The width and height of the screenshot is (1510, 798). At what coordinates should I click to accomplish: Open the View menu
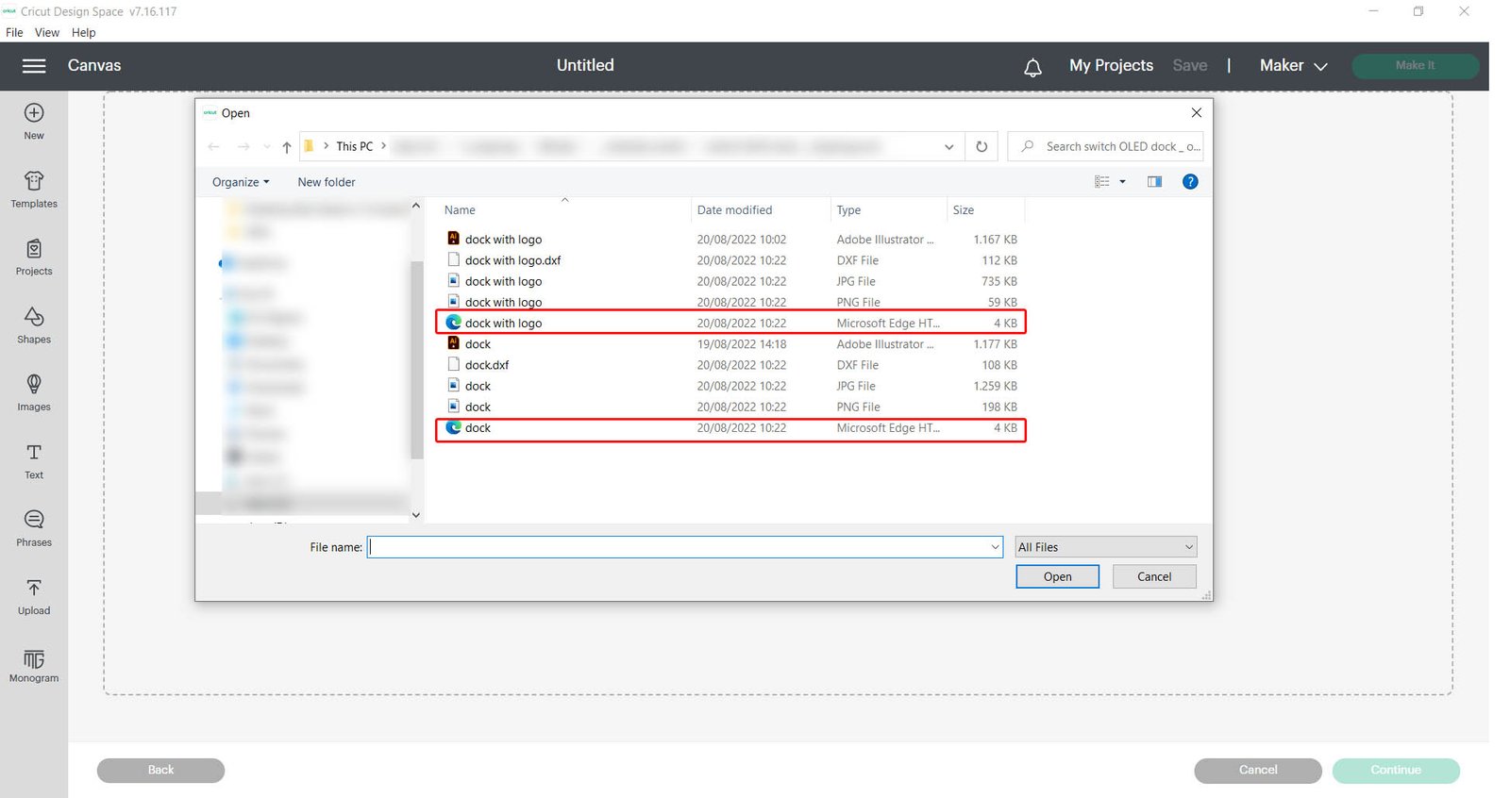point(47,32)
